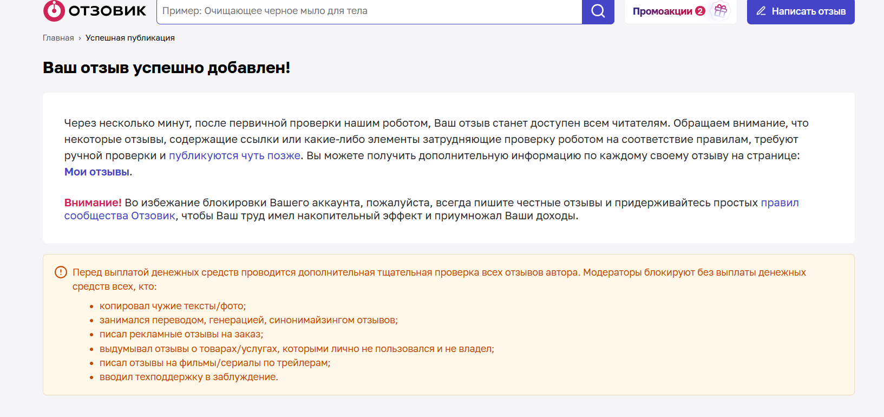The image size is (884, 417).
Task: Click heading Ваш отзыв успешно добавлен
Action: (166, 68)
